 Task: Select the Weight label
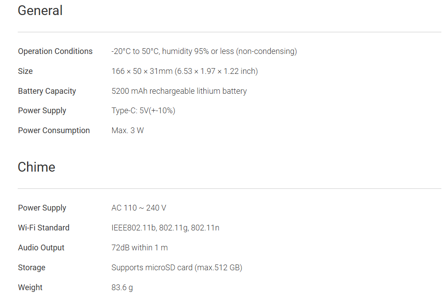coord(30,287)
